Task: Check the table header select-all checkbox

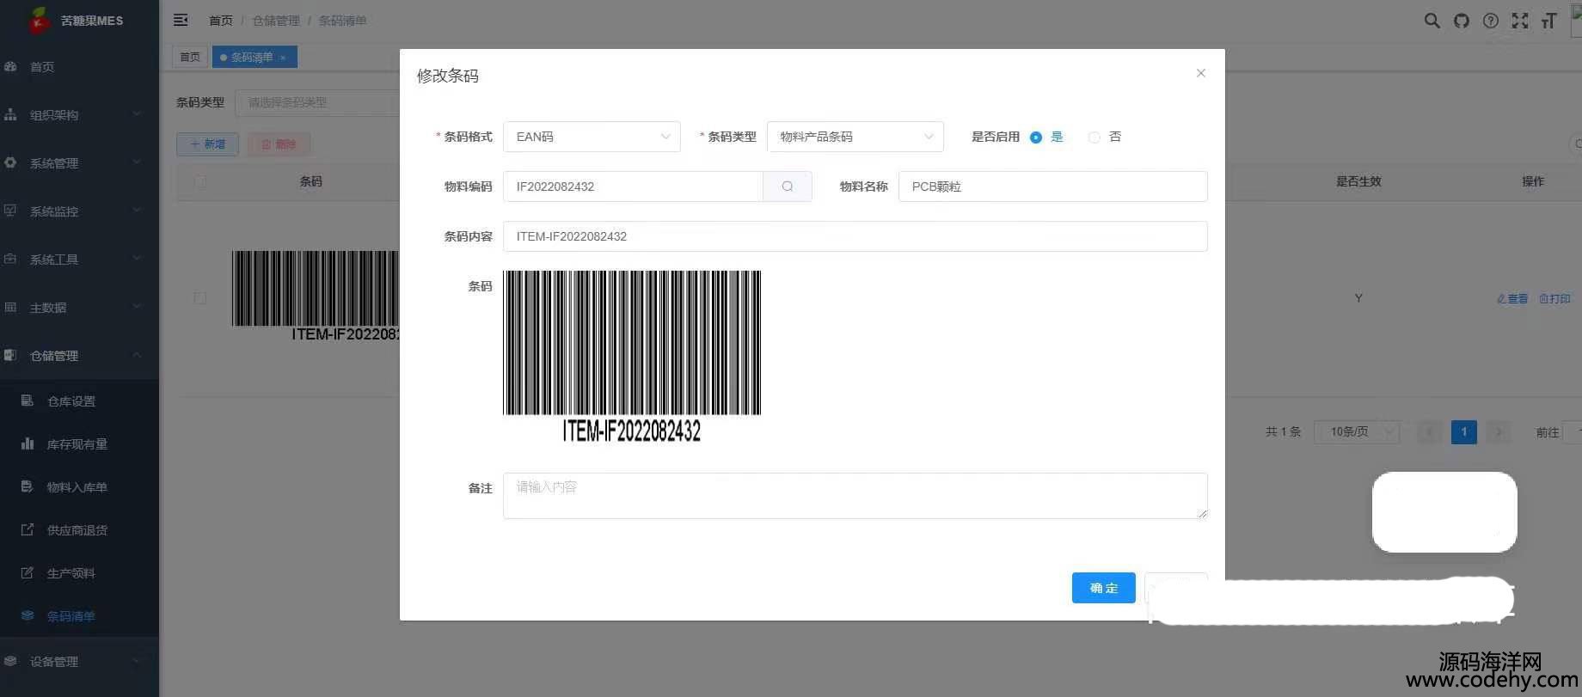Action: pyautogui.click(x=200, y=181)
